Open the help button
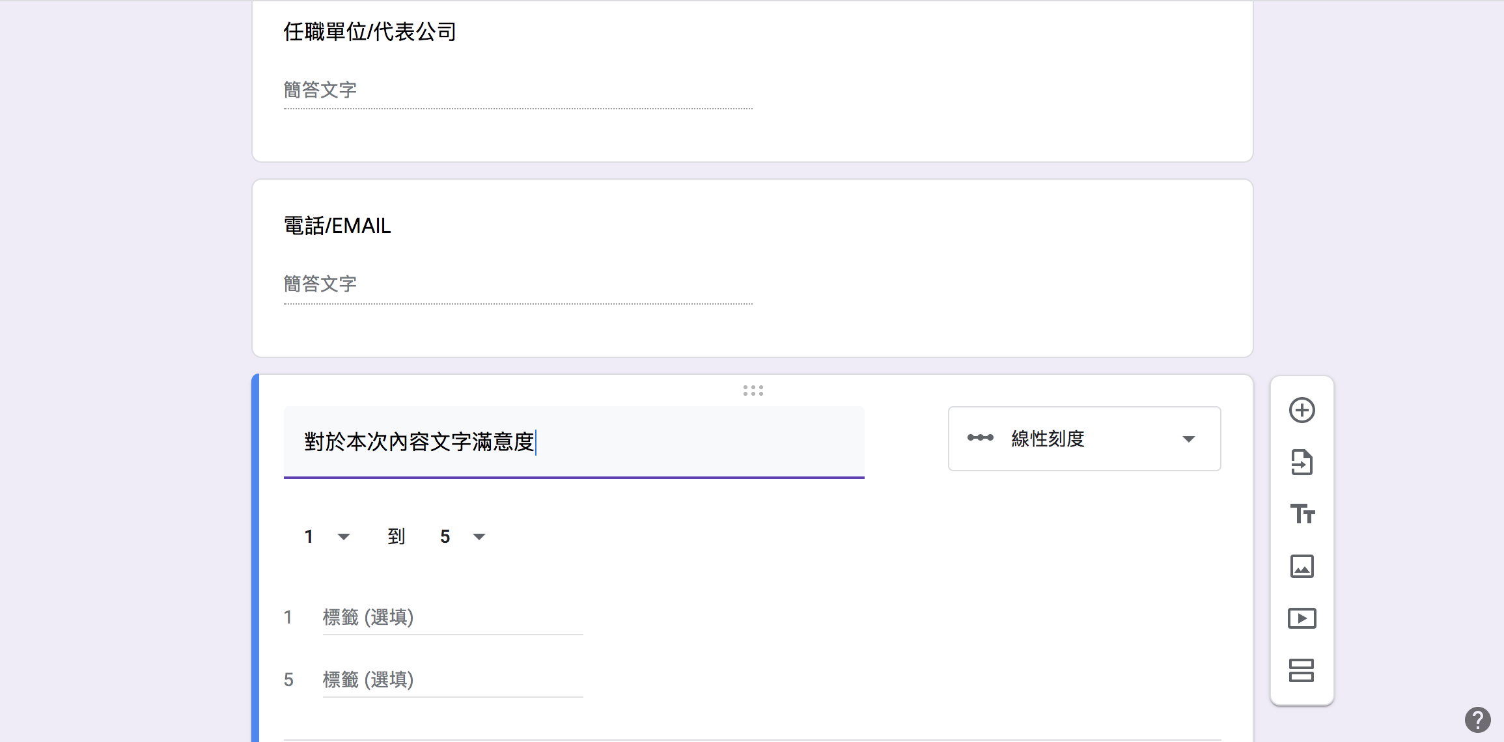 1479,720
